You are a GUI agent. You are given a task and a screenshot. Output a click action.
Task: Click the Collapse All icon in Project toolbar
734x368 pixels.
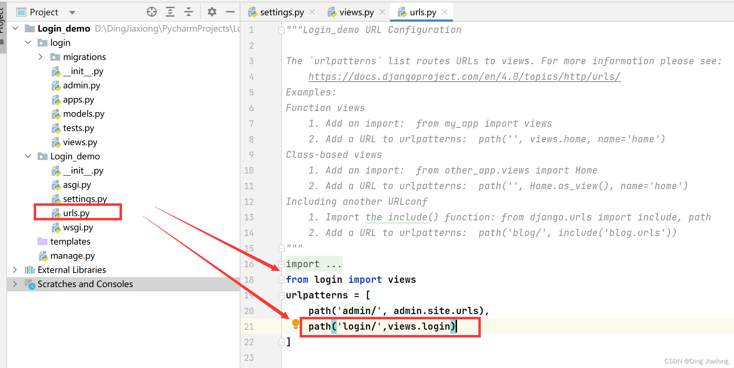[x=189, y=12]
